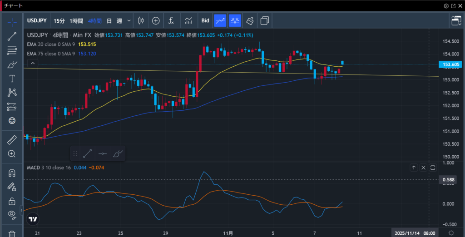Toggle lock all drawings
The height and width of the screenshot is (237, 465).
point(12,201)
